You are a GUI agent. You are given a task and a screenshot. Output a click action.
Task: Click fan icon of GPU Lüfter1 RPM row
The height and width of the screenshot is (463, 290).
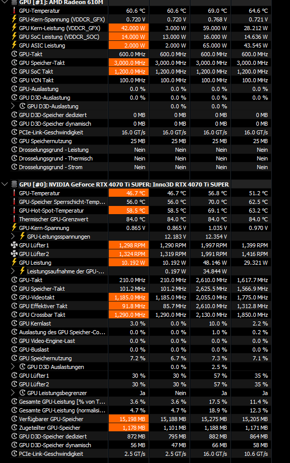point(14,245)
